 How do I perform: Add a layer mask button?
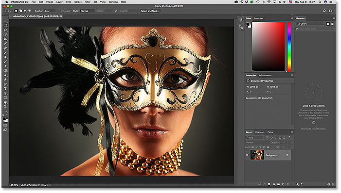pyautogui.click(x=269, y=184)
